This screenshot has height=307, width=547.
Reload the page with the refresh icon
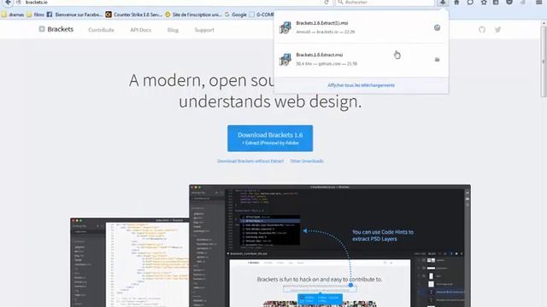[x=326, y=2]
